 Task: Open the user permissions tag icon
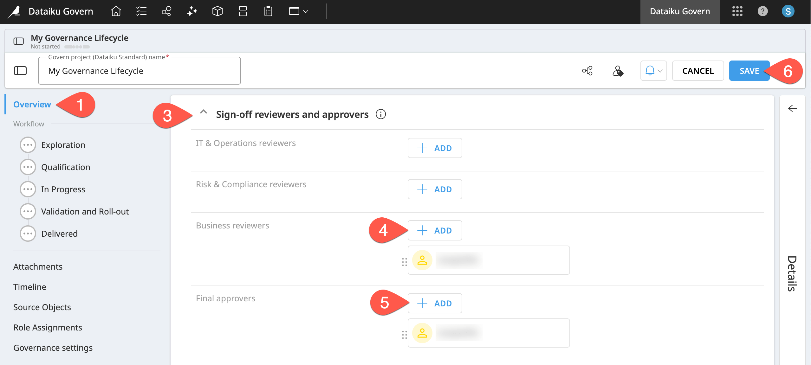(618, 71)
